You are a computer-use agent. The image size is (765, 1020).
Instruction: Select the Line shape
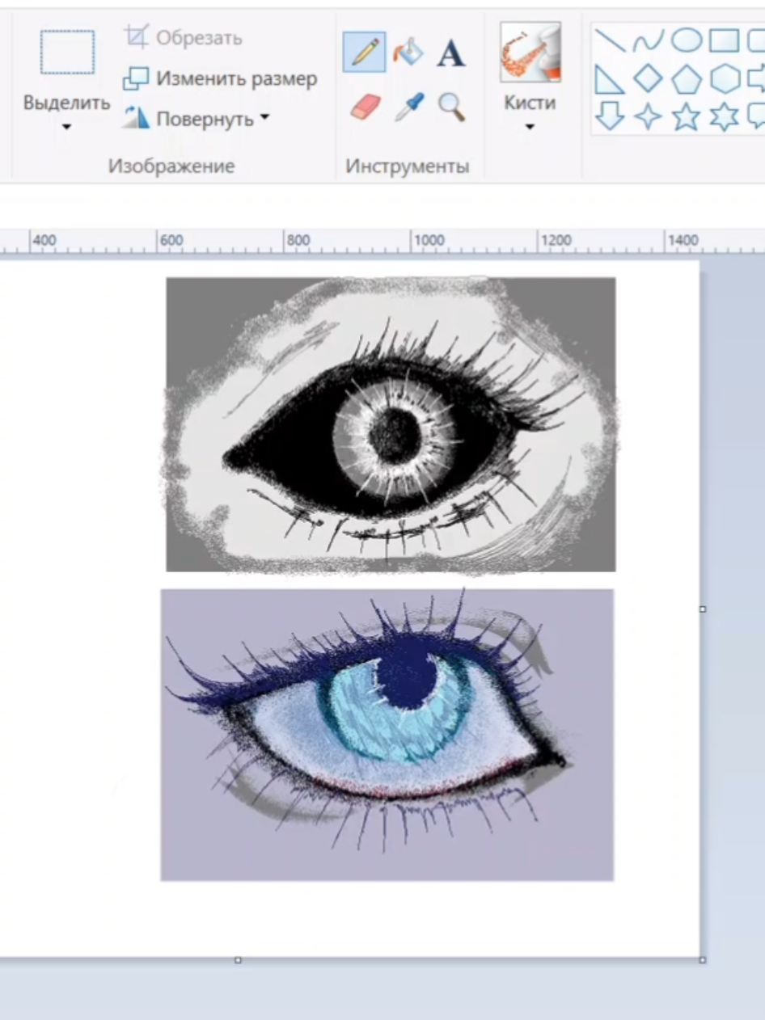(x=610, y=40)
